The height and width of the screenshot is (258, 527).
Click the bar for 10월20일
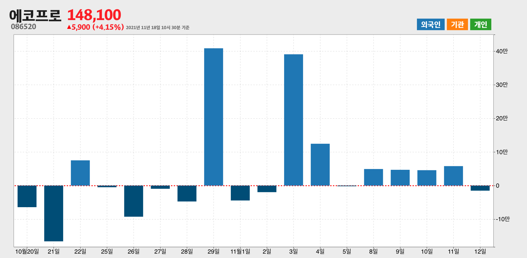point(27,196)
